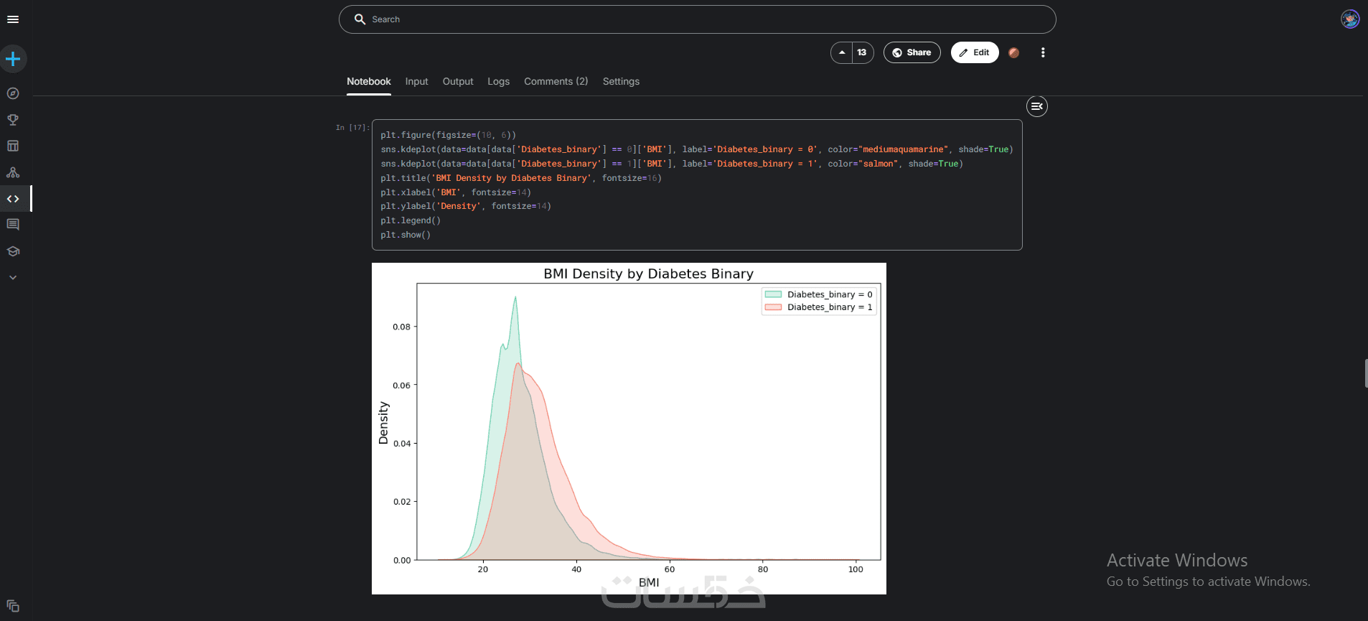Click the blue plus Create button
This screenshot has height=621, width=1368.
pyautogui.click(x=13, y=59)
